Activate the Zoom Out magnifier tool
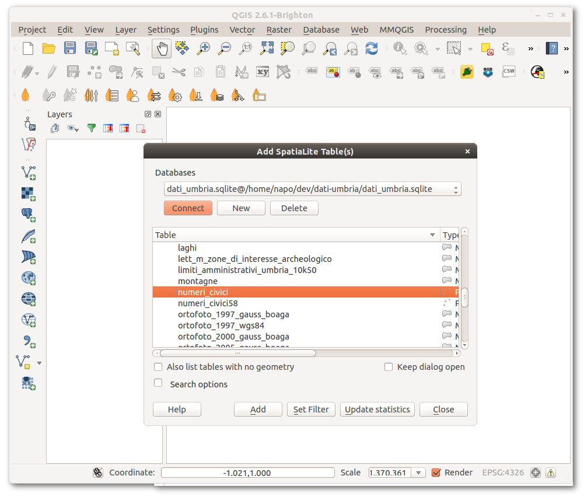Screen dimensions: 584x497 coord(225,48)
